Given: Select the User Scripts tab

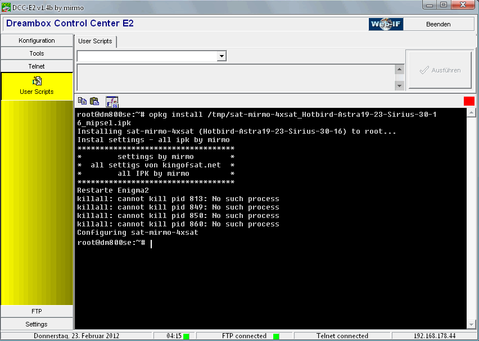Looking at the screenshot, I should click(x=95, y=41).
